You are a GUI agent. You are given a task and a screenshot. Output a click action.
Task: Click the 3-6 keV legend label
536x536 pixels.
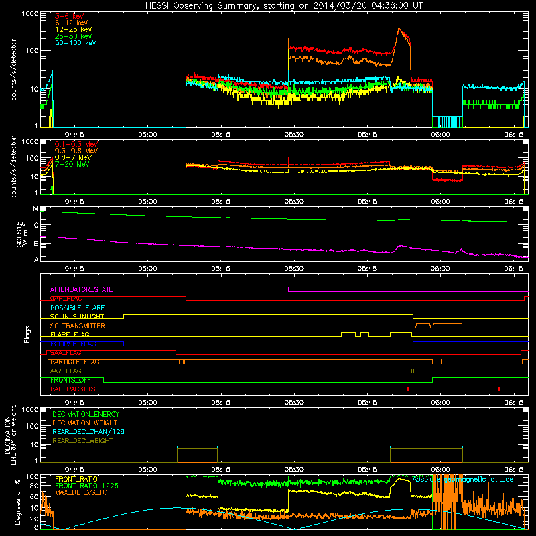(x=69, y=16)
